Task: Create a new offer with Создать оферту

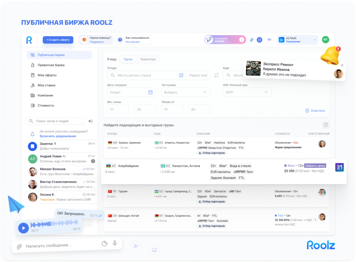Action: 58,40
